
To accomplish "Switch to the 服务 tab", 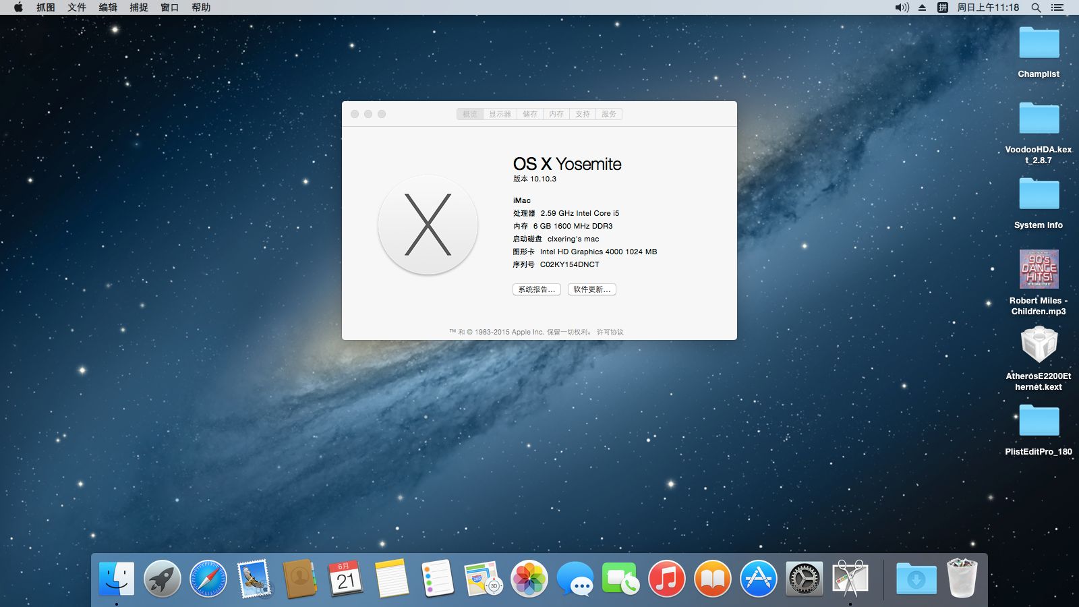I will point(609,114).
